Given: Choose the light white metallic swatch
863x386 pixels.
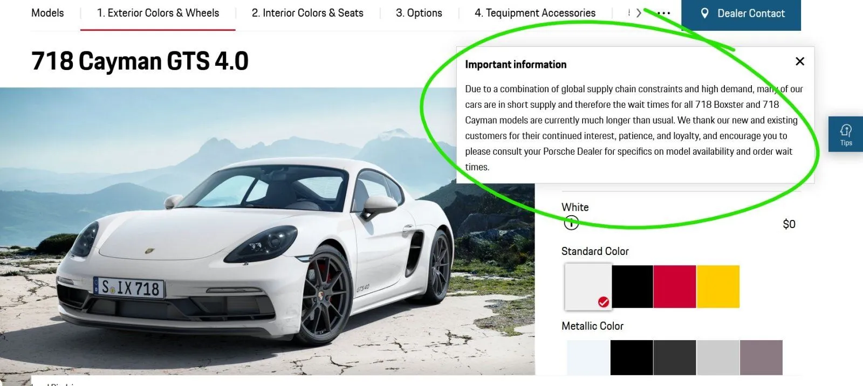Looking at the screenshot, I should (x=588, y=357).
